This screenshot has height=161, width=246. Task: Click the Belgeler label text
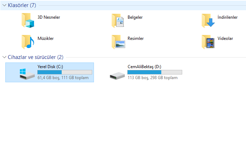(135, 17)
